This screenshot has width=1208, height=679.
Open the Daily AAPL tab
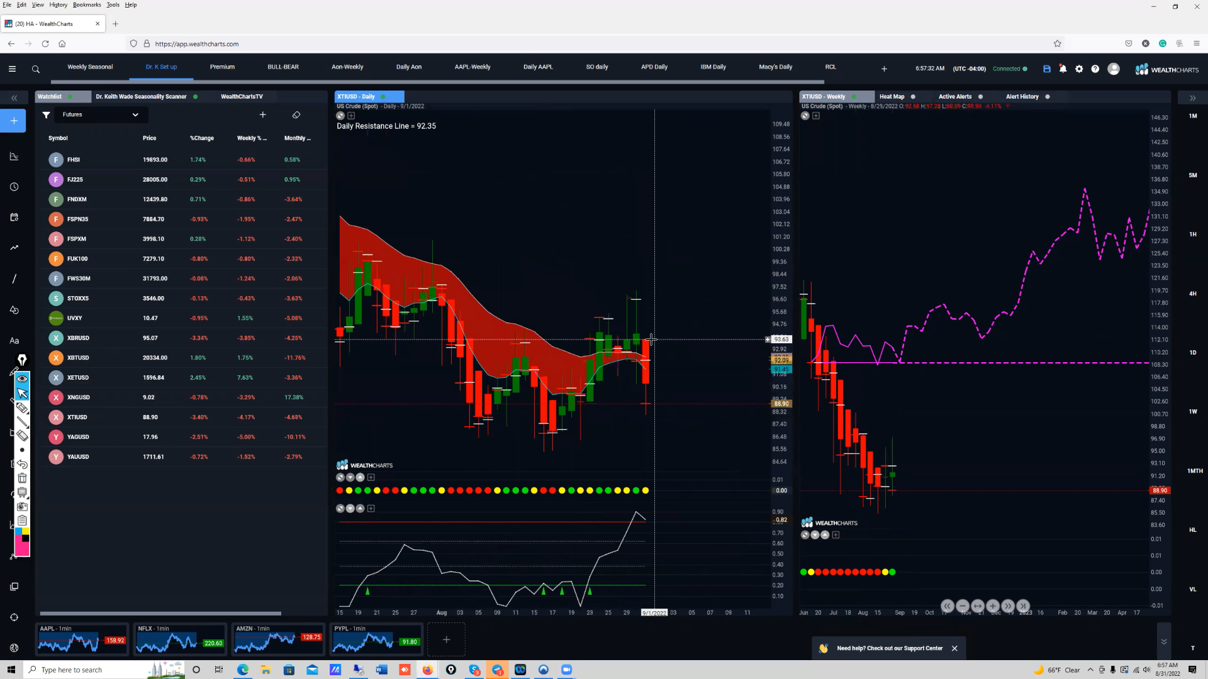pyautogui.click(x=538, y=67)
